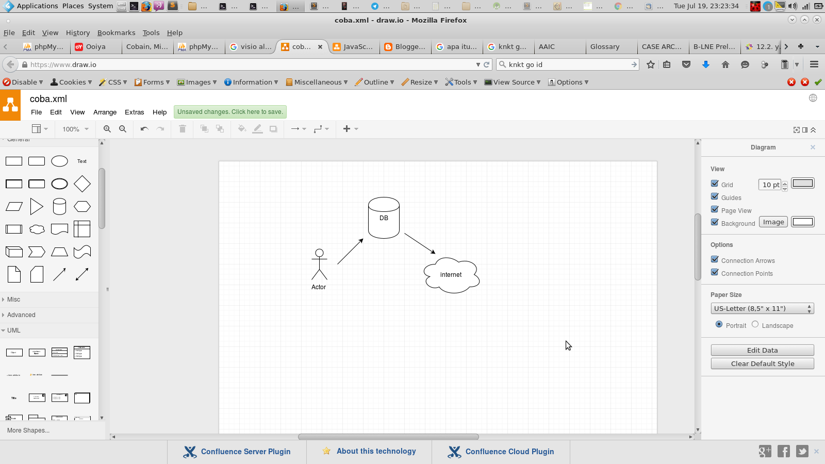Click the Undo icon in the toolbar
Screen dimensions: 825x464
144,129
